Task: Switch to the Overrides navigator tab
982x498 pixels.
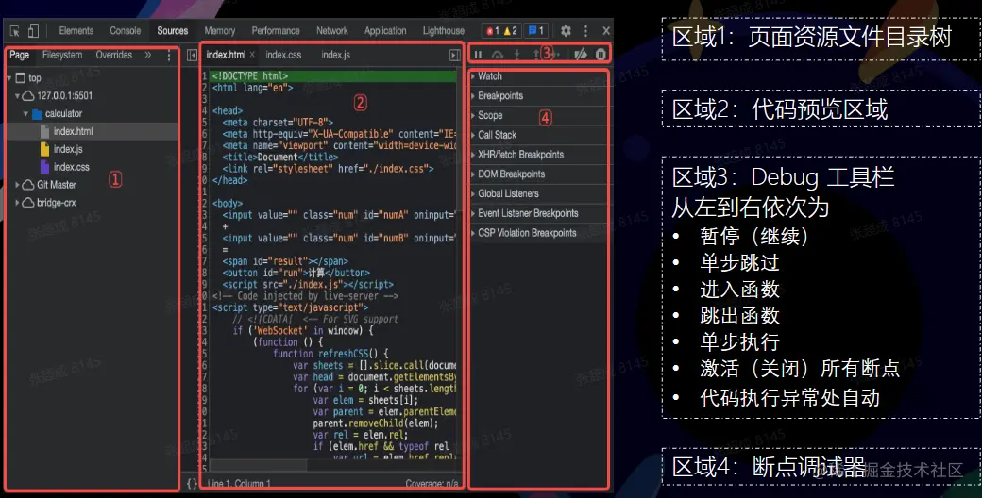Action: 114,55
